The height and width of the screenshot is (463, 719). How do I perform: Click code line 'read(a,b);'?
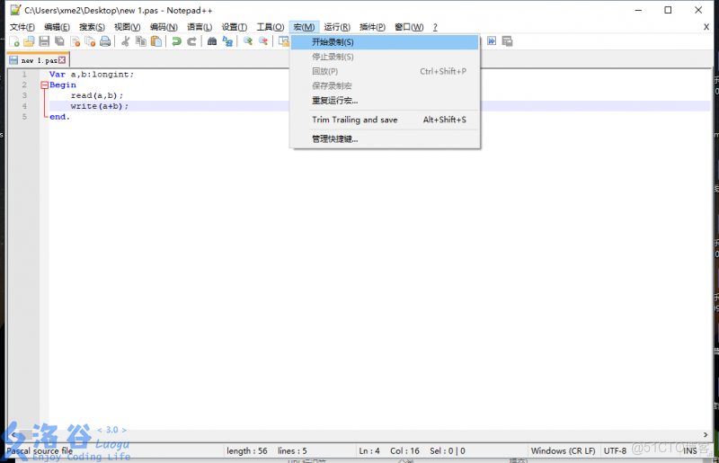[97, 95]
